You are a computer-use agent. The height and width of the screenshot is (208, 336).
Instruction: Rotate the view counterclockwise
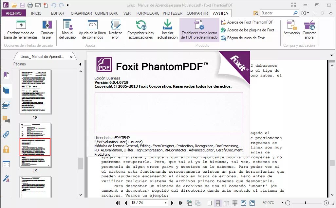(x=244, y=203)
